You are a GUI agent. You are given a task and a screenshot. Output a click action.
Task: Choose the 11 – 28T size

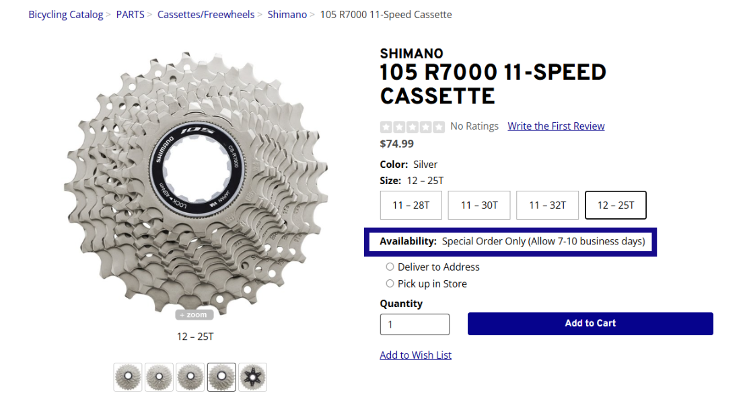coord(411,205)
